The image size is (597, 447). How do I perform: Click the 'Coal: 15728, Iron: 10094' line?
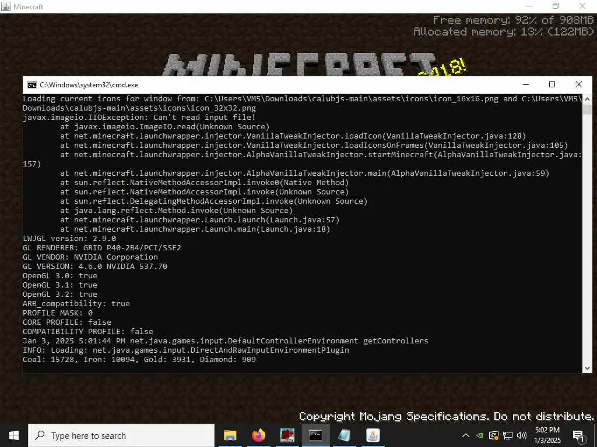(x=139, y=360)
